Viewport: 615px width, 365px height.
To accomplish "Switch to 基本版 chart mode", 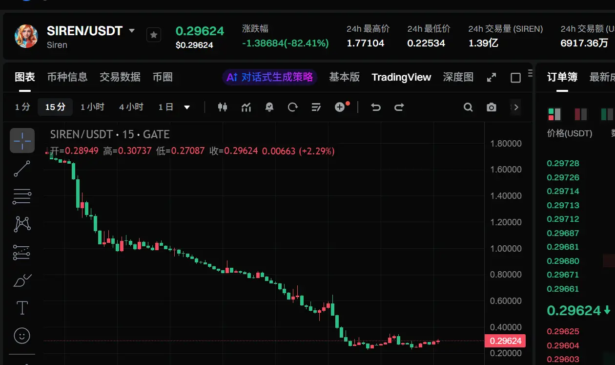I will click(344, 77).
